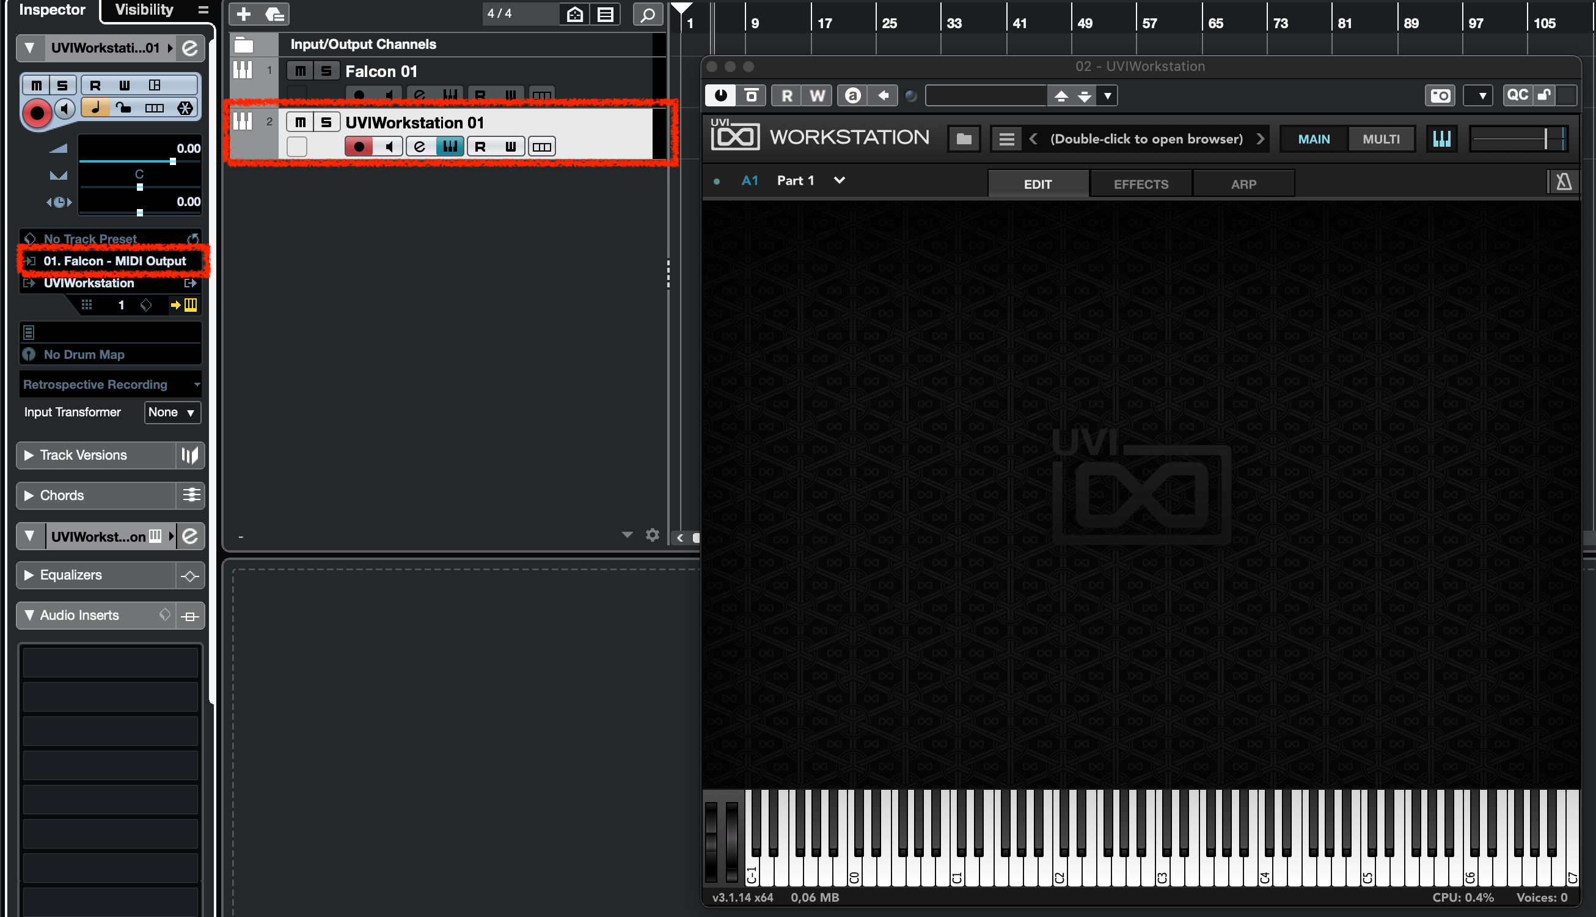Toggle the monitor speaker button in the Inspector
This screenshot has height=917, width=1596.
(x=65, y=108)
